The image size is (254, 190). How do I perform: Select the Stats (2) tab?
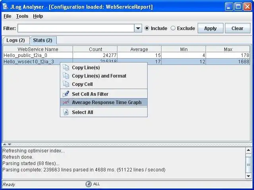click(x=43, y=40)
